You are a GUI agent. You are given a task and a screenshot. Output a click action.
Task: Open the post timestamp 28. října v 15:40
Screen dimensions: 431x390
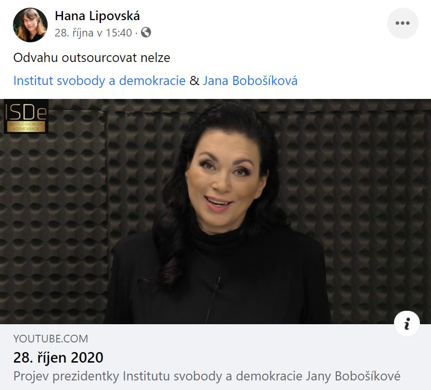(x=93, y=33)
